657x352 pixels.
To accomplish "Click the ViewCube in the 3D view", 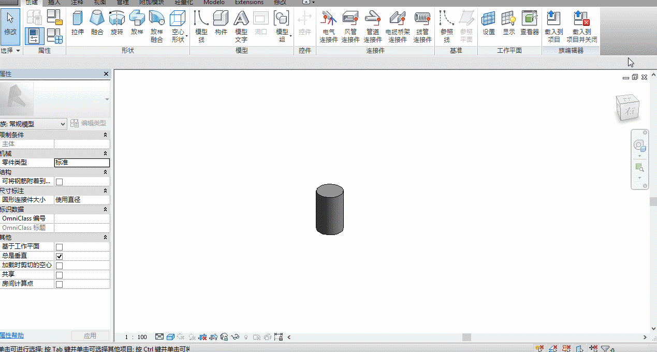I will tap(627, 108).
